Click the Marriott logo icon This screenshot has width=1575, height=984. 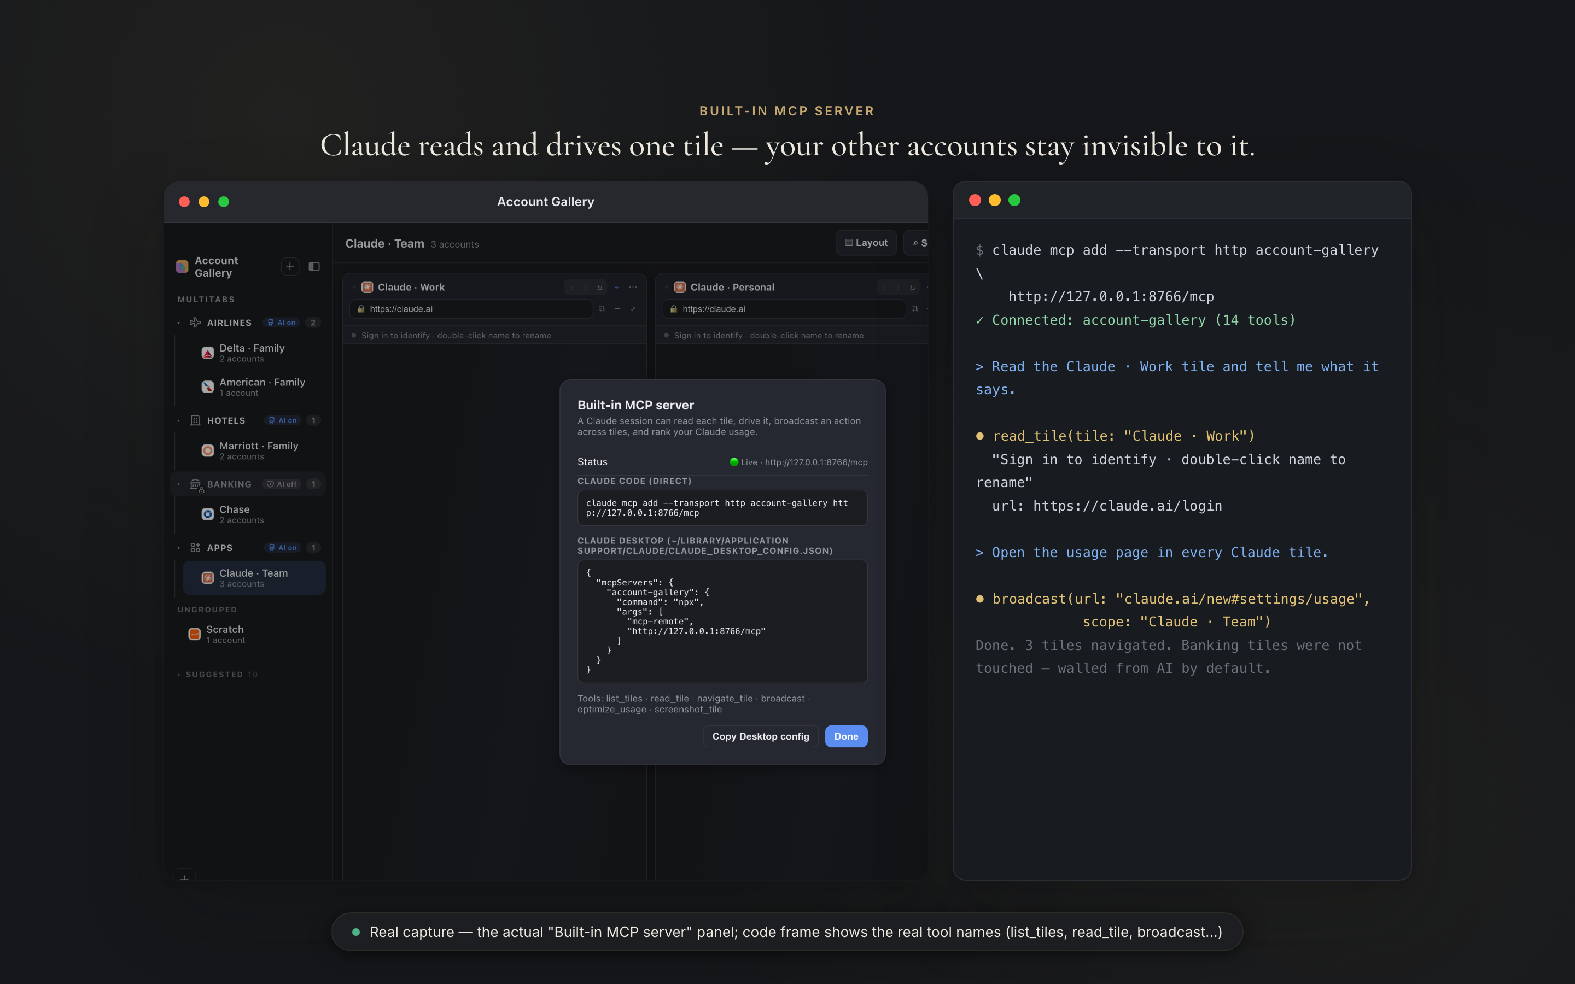[208, 450]
